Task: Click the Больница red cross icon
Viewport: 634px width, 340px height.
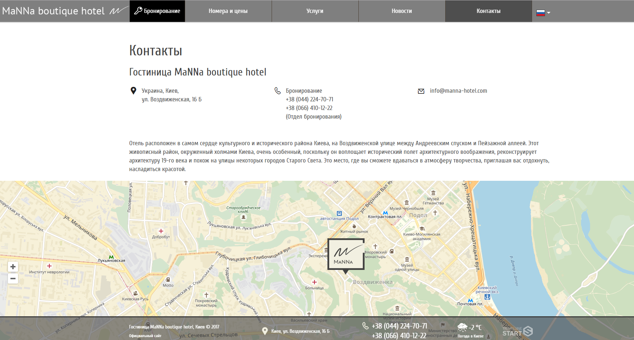Action: coord(314,282)
